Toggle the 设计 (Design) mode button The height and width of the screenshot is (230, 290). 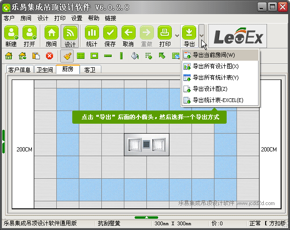(70, 32)
